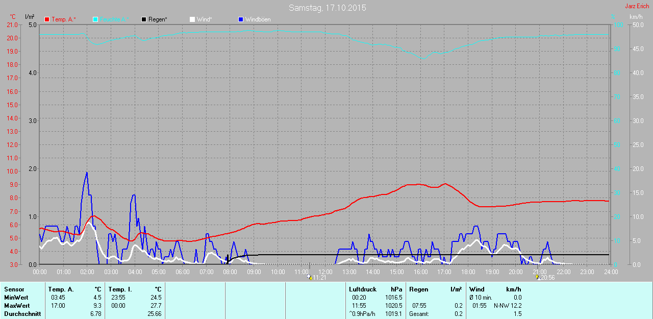
Task: Click the Temp. I. average value 25.66
Action: (x=155, y=314)
